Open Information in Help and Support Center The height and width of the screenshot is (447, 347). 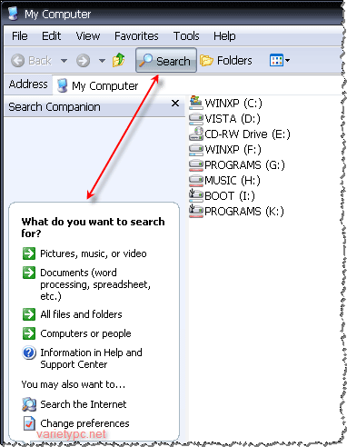click(x=91, y=358)
